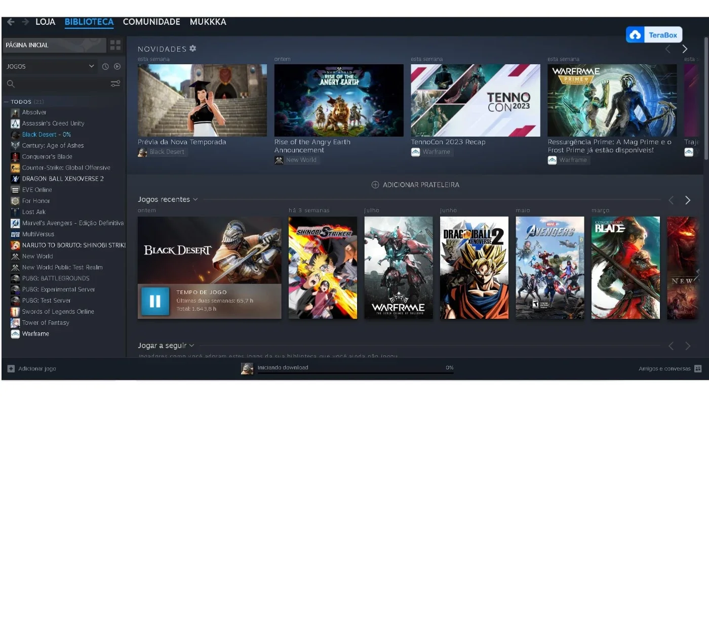Open the Dragon Ball Xenoverse 2 cover
The height and width of the screenshot is (634, 709).
tap(474, 268)
